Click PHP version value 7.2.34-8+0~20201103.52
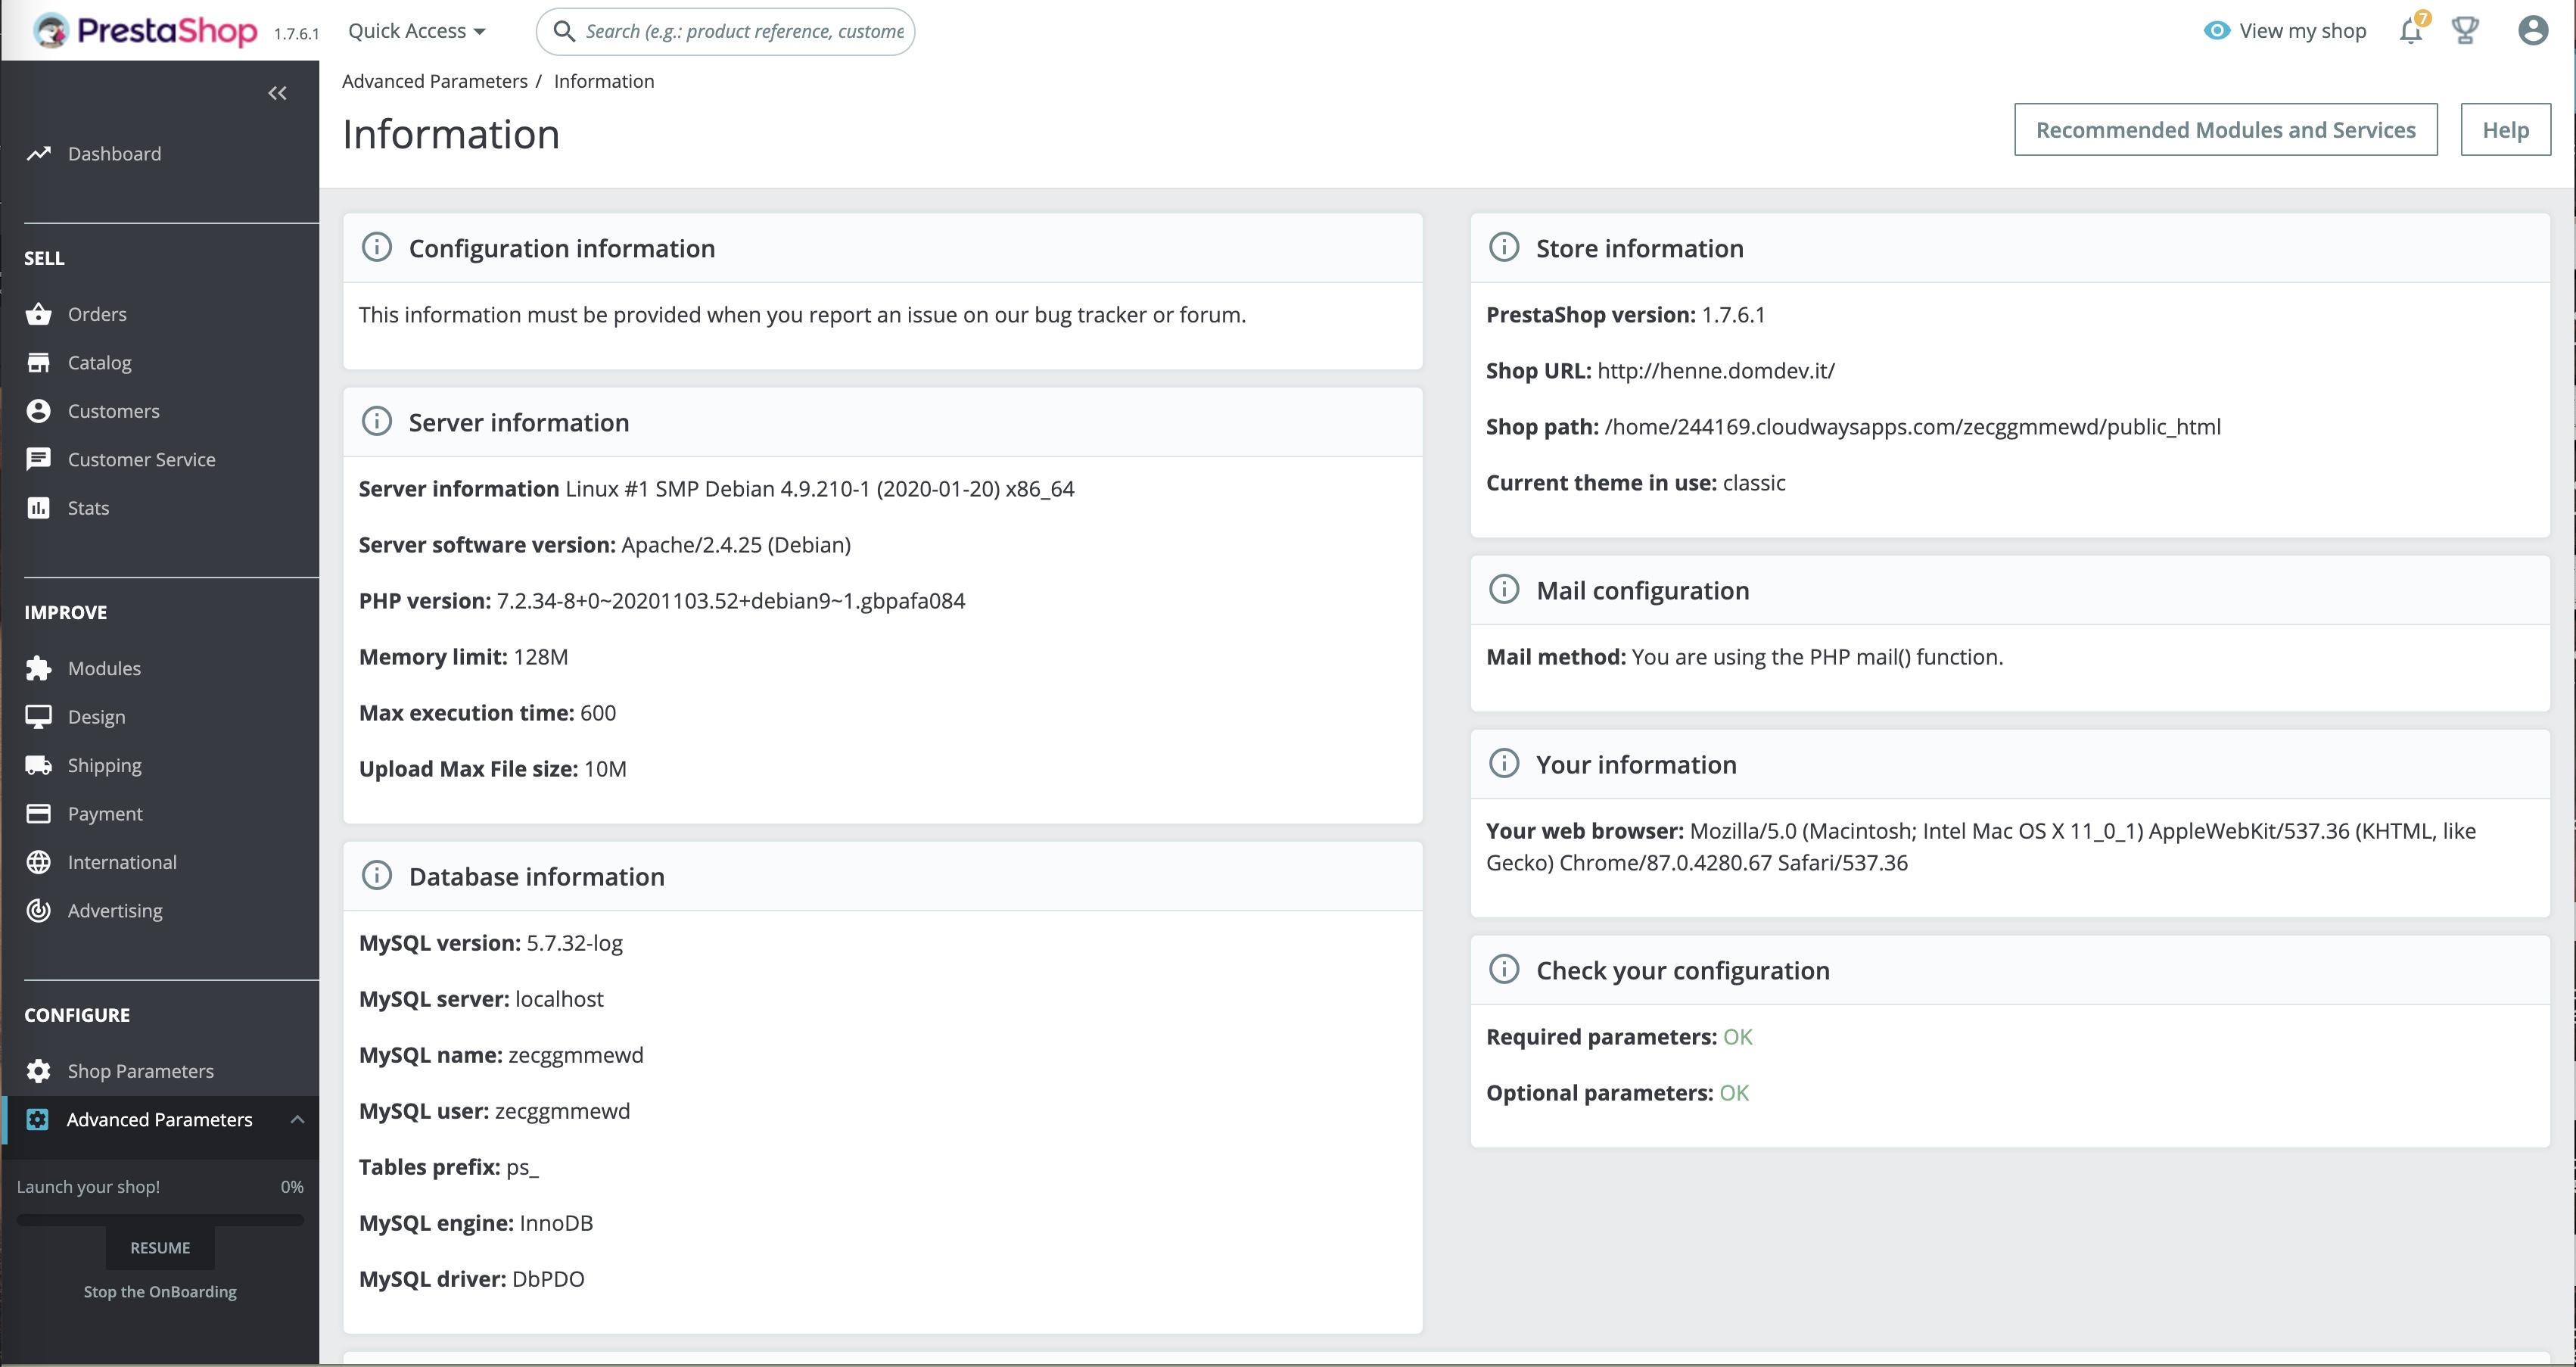The height and width of the screenshot is (1367, 2576). tap(731, 600)
